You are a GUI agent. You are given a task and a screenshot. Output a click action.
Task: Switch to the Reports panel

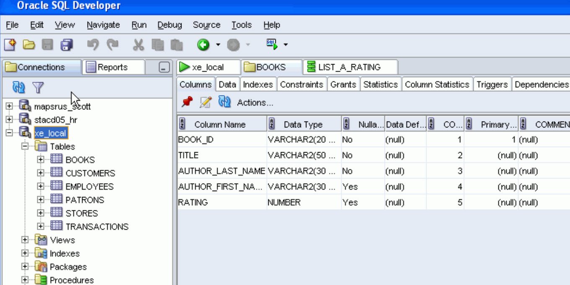pyautogui.click(x=113, y=67)
